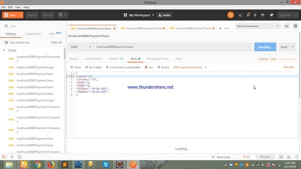This screenshot has height=169, width=301.
Task: Collapse the Today history group
Action: [x=4, y=50]
